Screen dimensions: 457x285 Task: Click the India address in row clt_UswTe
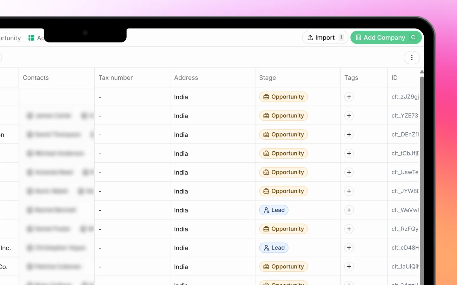(181, 173)
